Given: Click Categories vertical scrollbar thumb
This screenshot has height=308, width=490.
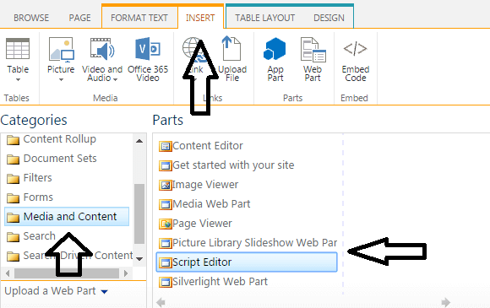Looking at the screenshot, I should [139, 213].
